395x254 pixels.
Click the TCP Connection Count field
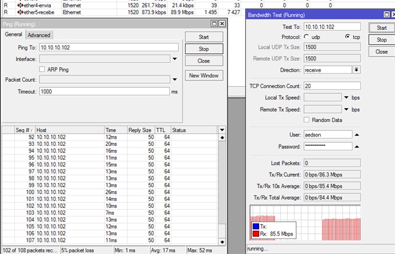pos(332,85)
